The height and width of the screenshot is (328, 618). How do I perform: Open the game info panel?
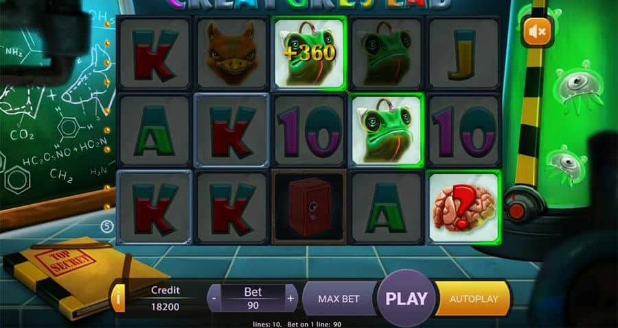(118, 298)
